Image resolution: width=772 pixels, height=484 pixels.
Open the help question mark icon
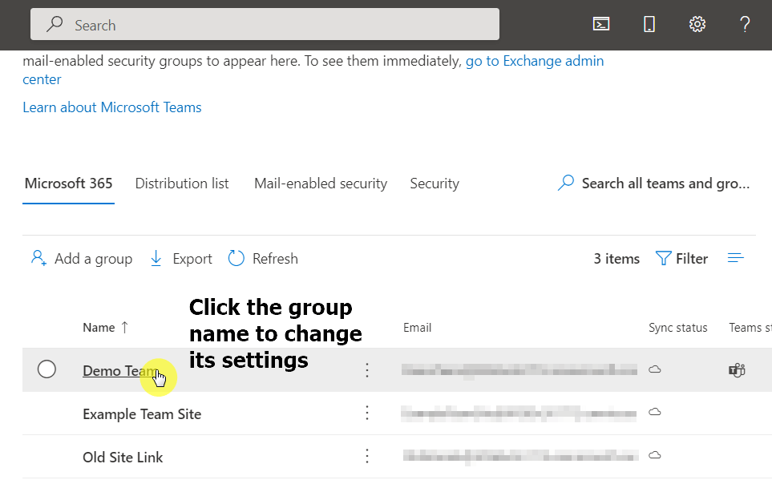pos(745,24)
